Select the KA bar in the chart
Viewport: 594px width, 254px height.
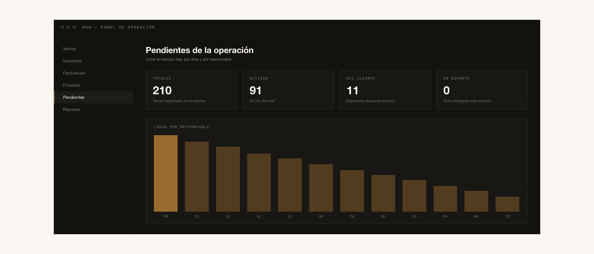tap(476, 201)
